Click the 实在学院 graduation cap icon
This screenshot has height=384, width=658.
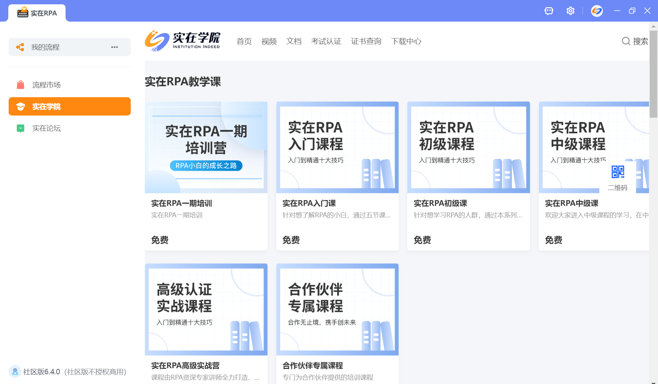point(21,107)
